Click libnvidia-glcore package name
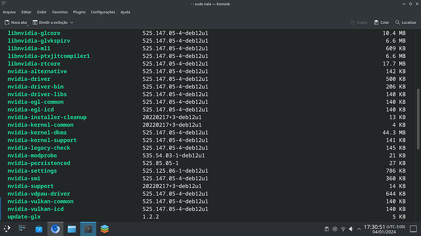Viewport: 421px width, 236px height. 34,33
